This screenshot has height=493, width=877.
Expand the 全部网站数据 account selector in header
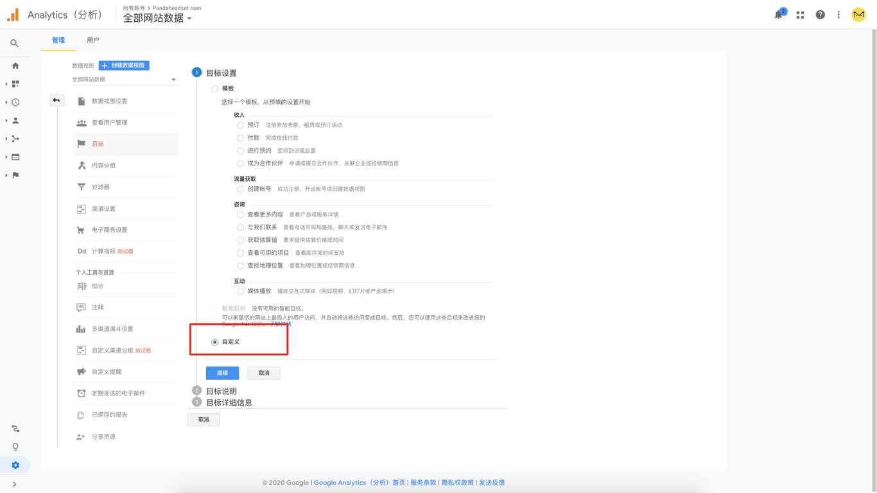pyautogui.click(x=157, y=19)
